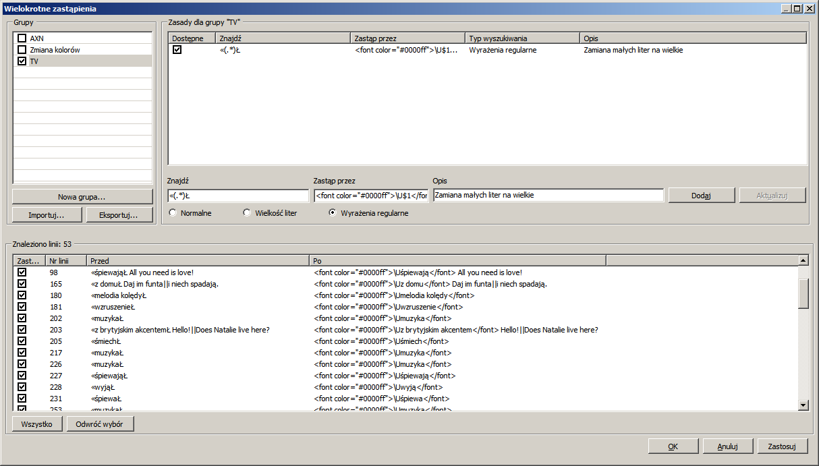
Task: Choose Wyrażenia regularne radio button
Action: 332,213
